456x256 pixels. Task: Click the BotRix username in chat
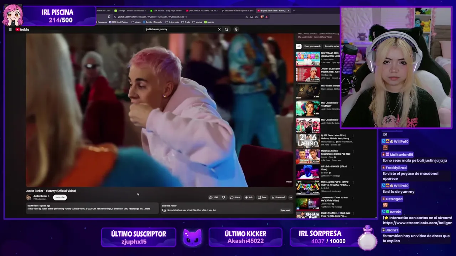point(395,212)
